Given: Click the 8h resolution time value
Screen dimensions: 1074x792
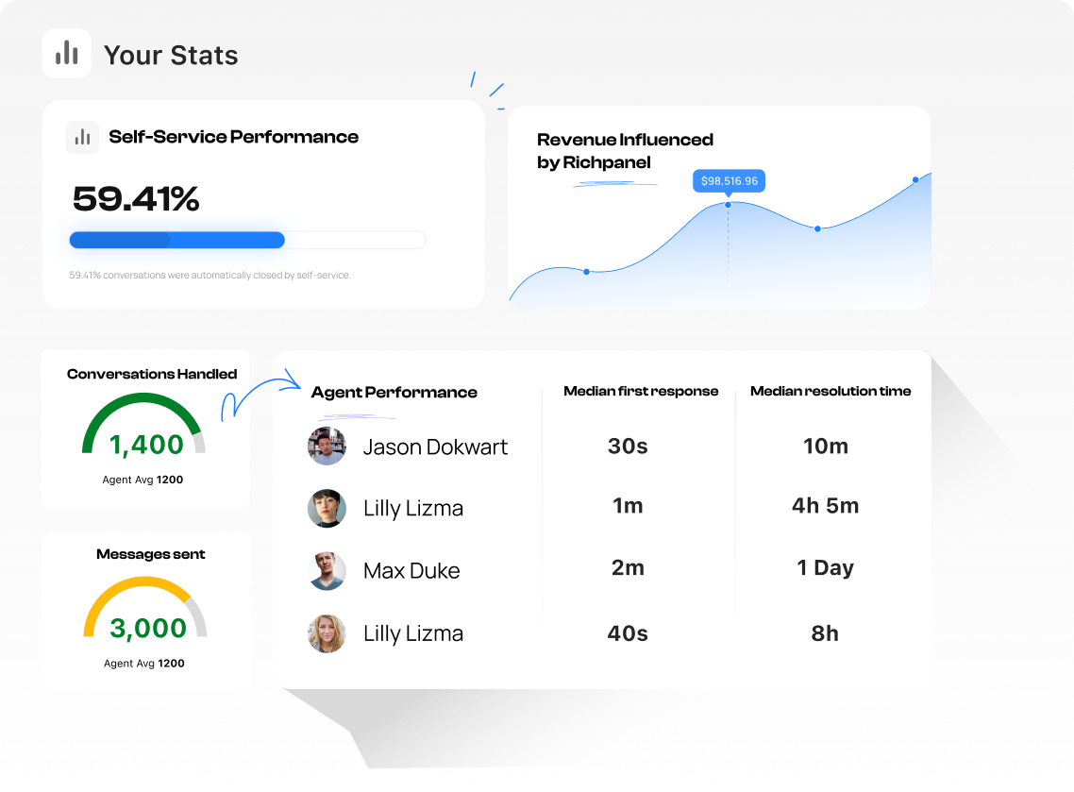Looking at the screenshot, I should pyautogui.click(x=825, y=633).
